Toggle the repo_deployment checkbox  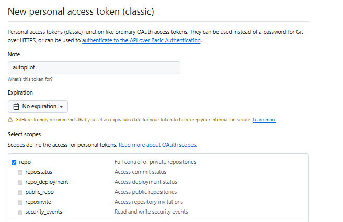click(20, 182)
